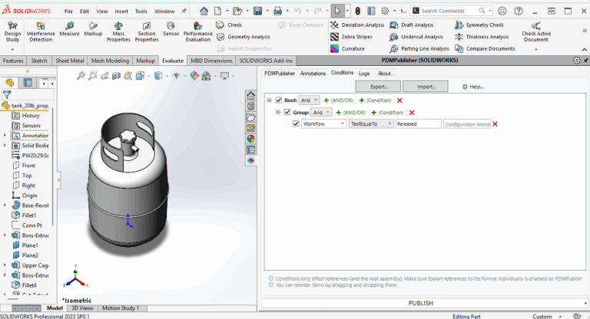Click the Home icon in top toolbar
590x319 pixels.
[204, 11]
